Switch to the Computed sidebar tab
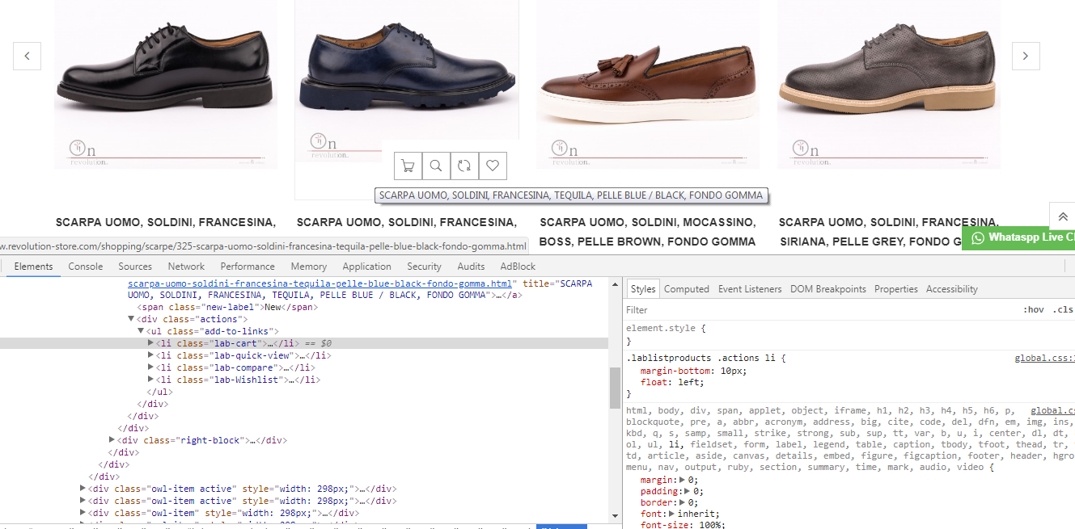The image size is (1075, 529). [687, 289]
